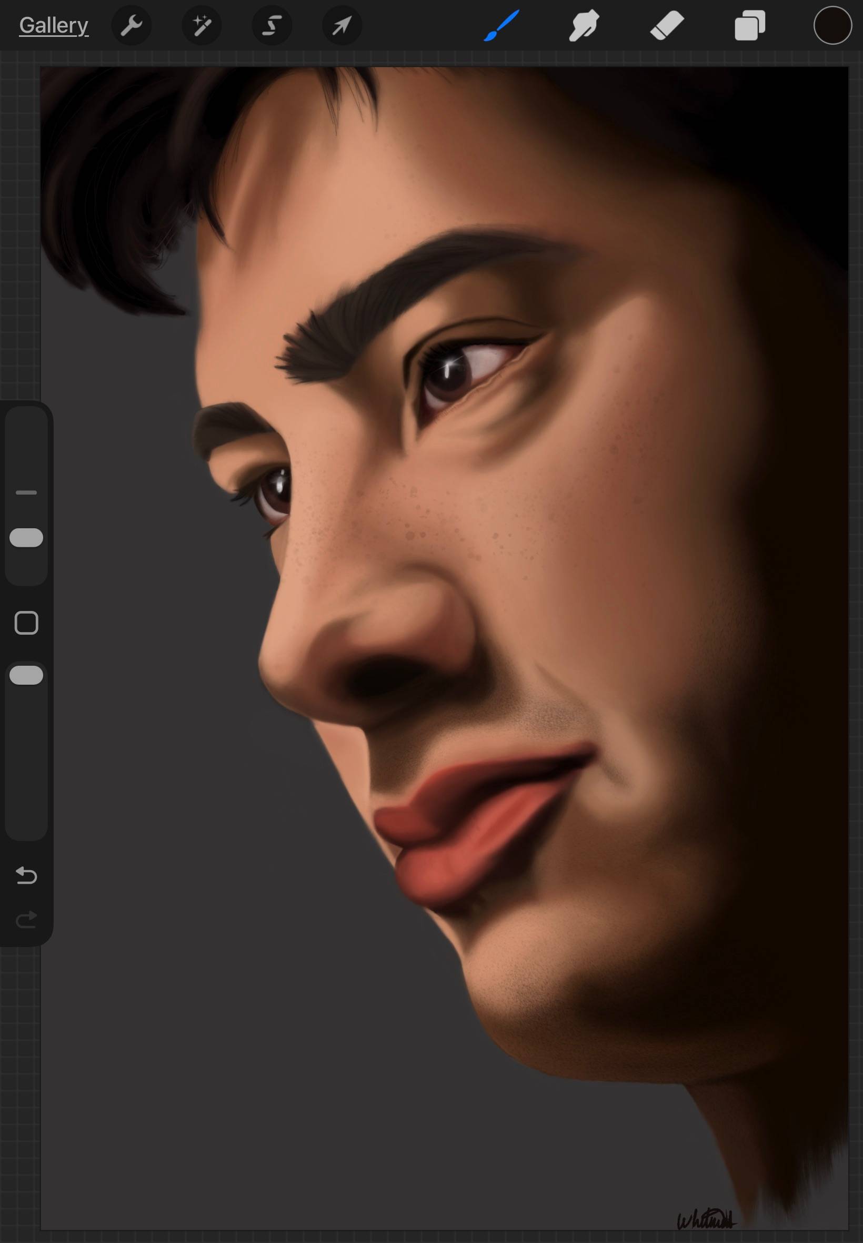Select the Smudge tool
This screenshot has width=863, height=1243.
584,25
